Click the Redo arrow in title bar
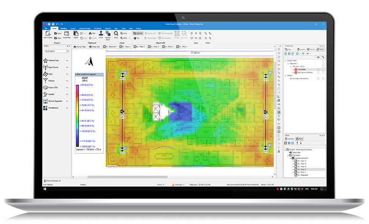The image size is (369, 224). pos(61,24)
